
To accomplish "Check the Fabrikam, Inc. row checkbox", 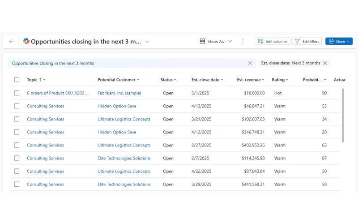I will 17,93.
